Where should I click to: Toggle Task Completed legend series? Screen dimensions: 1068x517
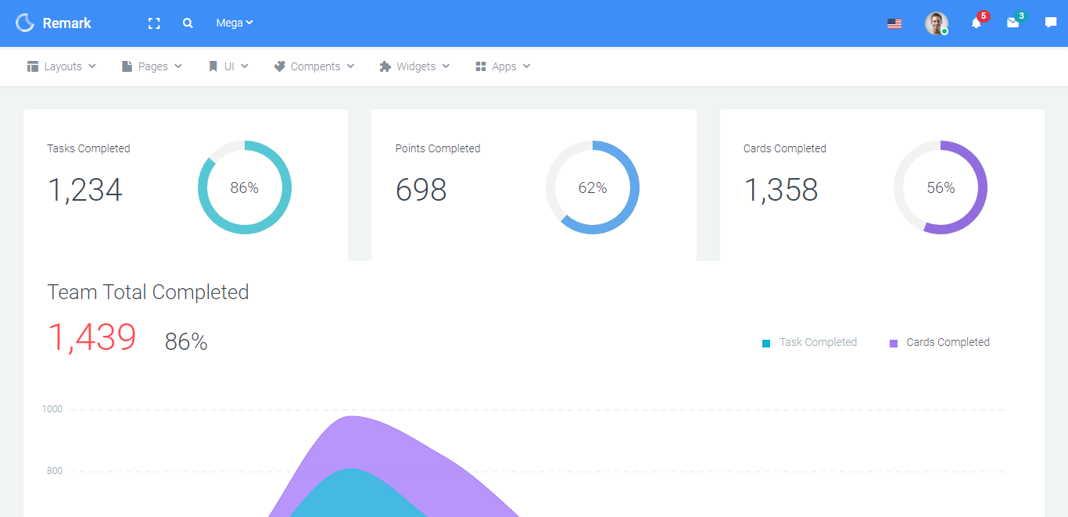click(x=809, y=342)
